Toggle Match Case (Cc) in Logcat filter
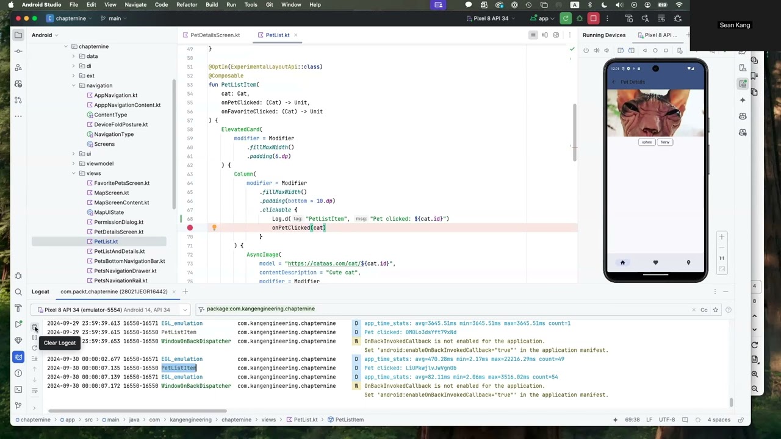Viewport: 781px width, 439px height. [x=704, y=310]
